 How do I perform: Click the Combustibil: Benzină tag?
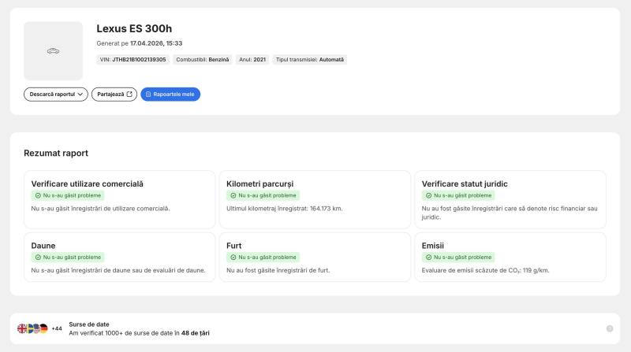(202, 59)
